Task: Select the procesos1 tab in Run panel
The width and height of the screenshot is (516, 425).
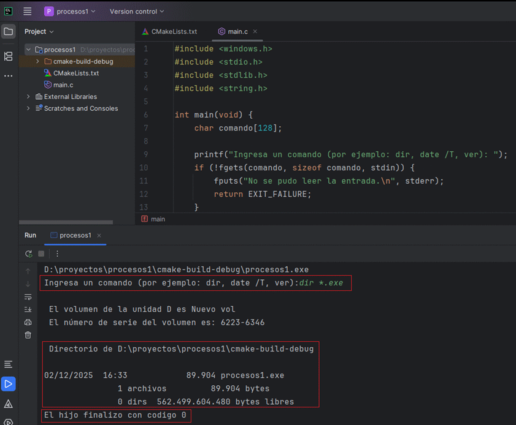Action: [75, 235]
